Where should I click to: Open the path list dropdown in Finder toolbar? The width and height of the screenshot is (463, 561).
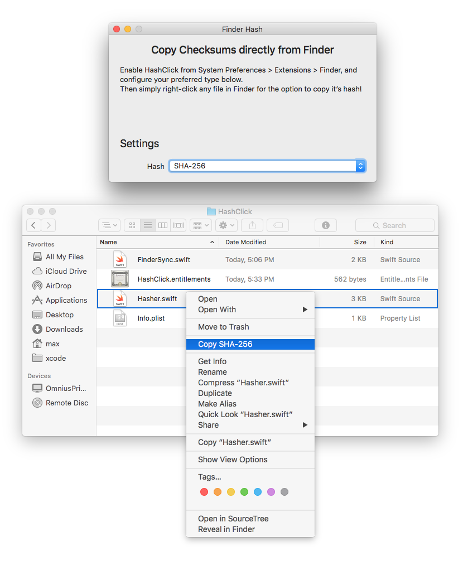[109, 225]
